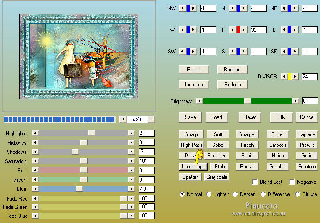Apply the Fracture preset
Image resolution: width=320 pixels, height=223 pixels.
click(307, 167)
